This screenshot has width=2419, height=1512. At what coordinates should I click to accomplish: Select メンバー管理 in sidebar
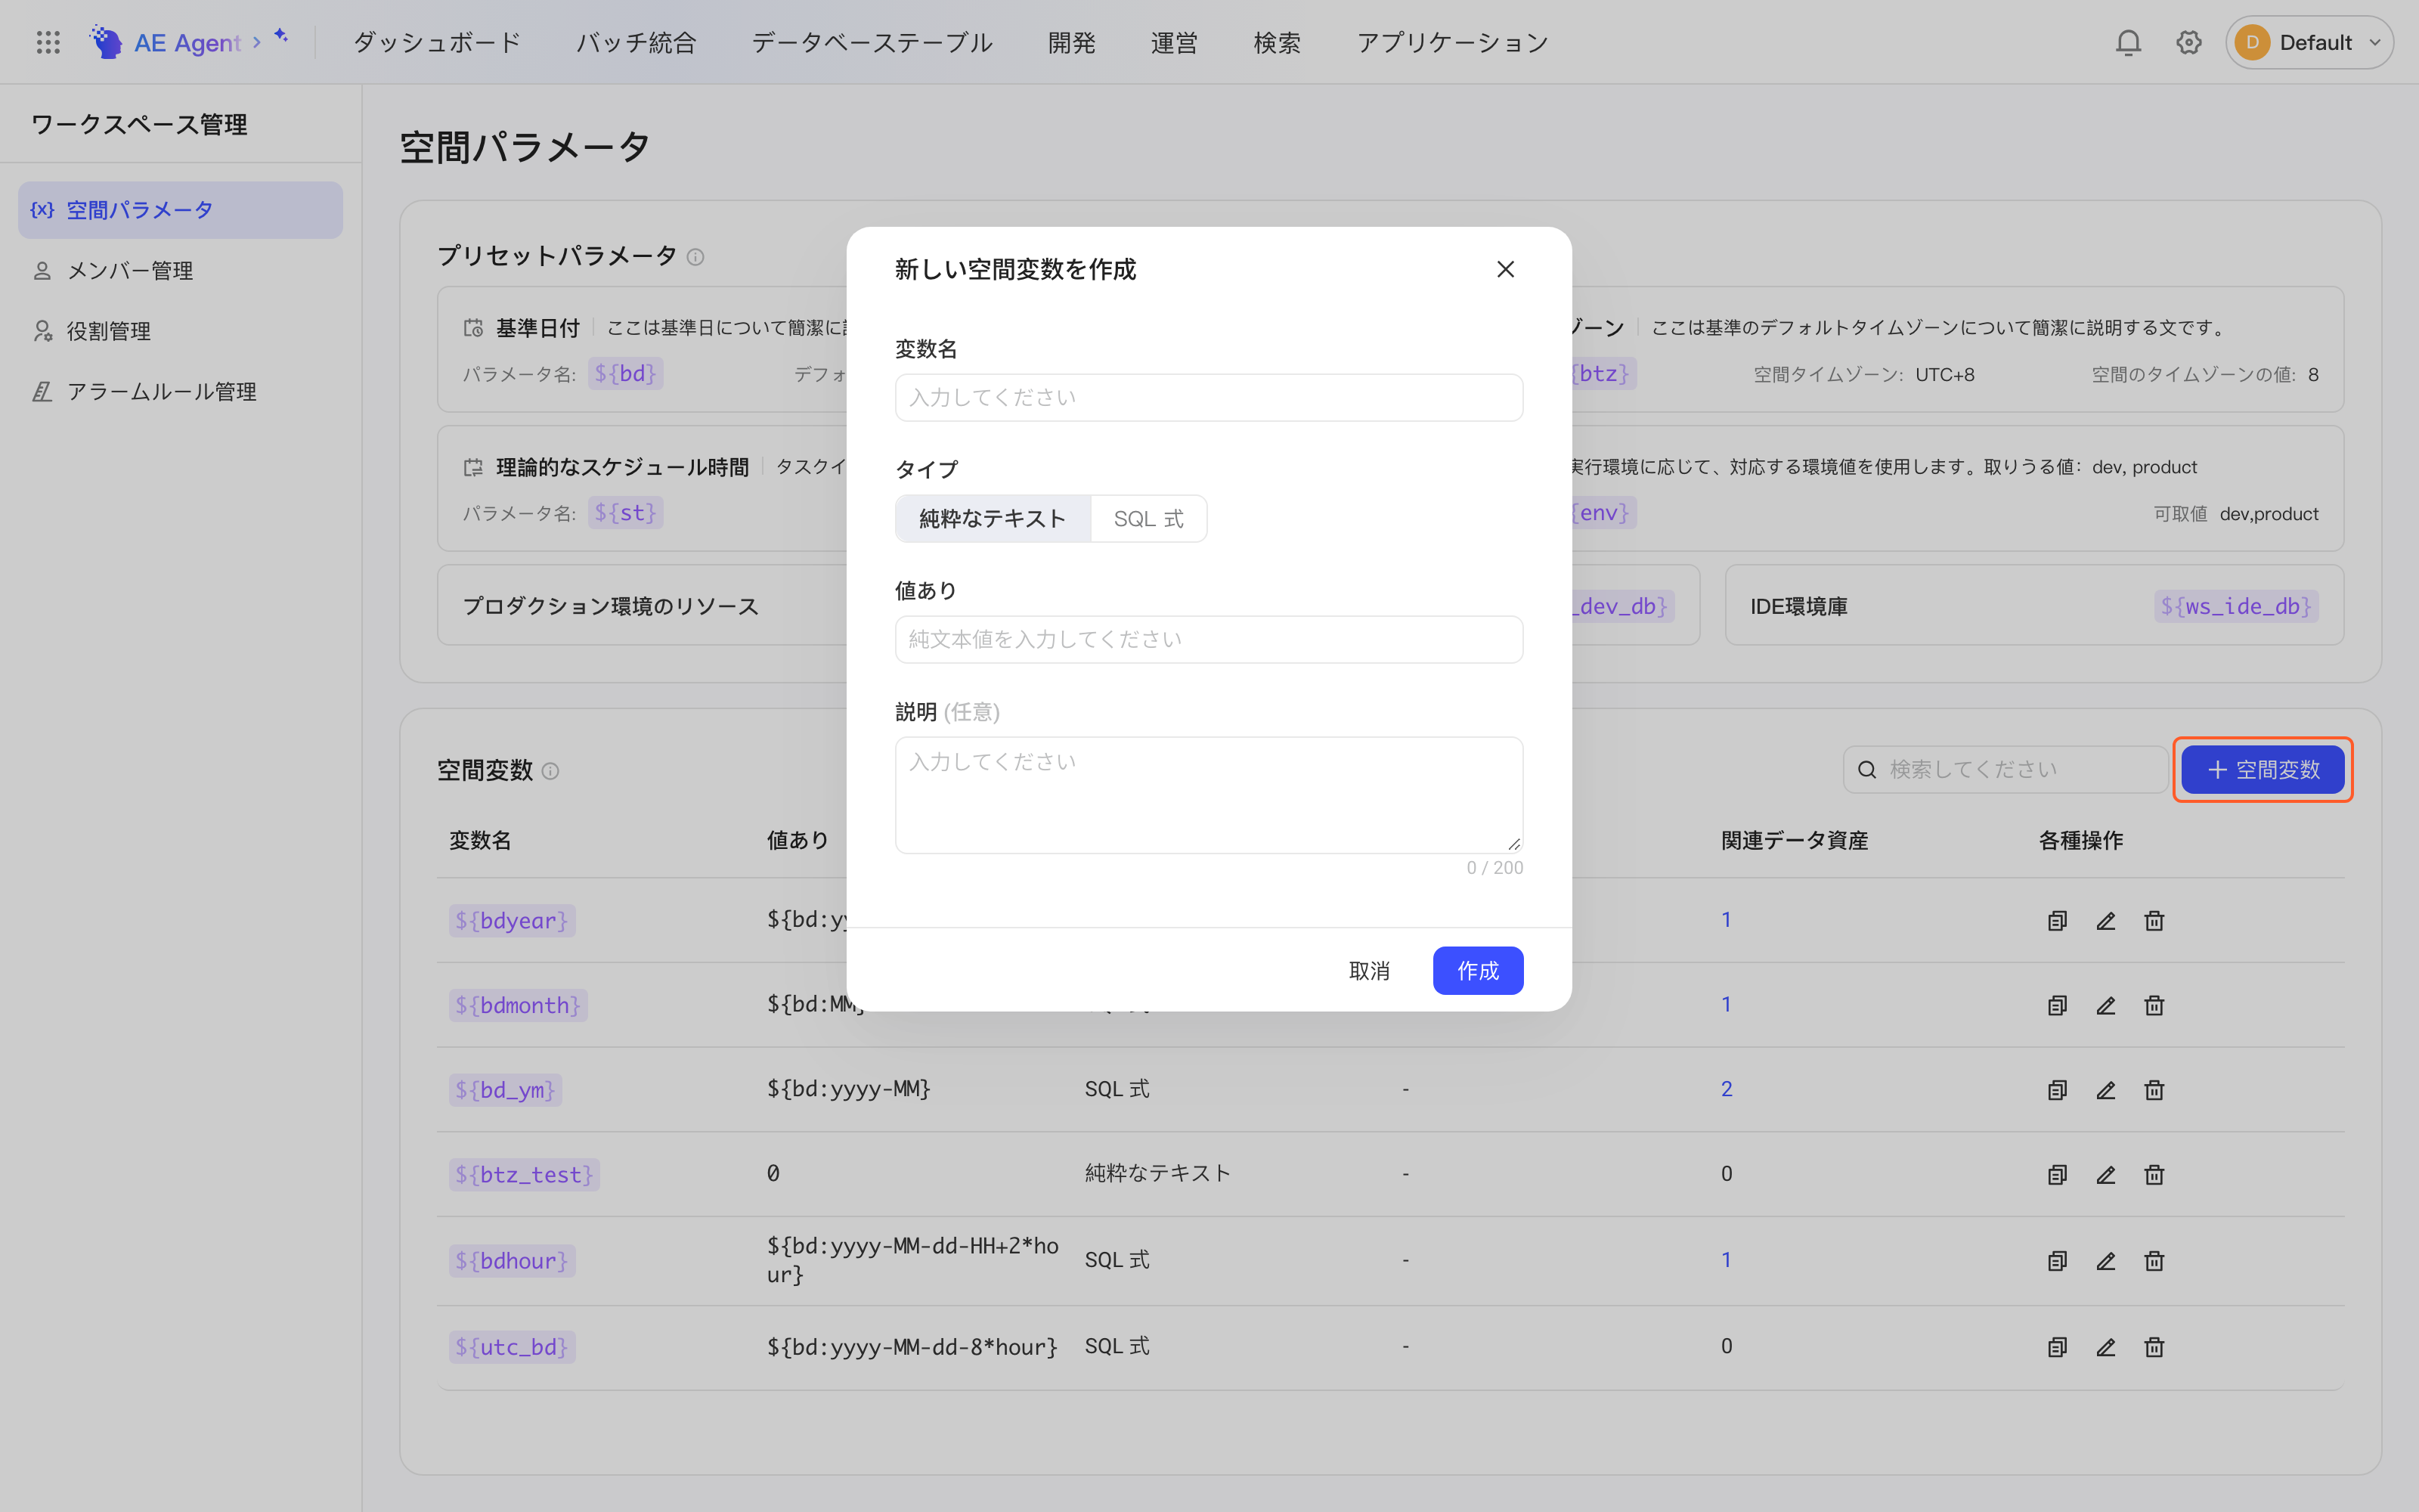tap(180, 271)
